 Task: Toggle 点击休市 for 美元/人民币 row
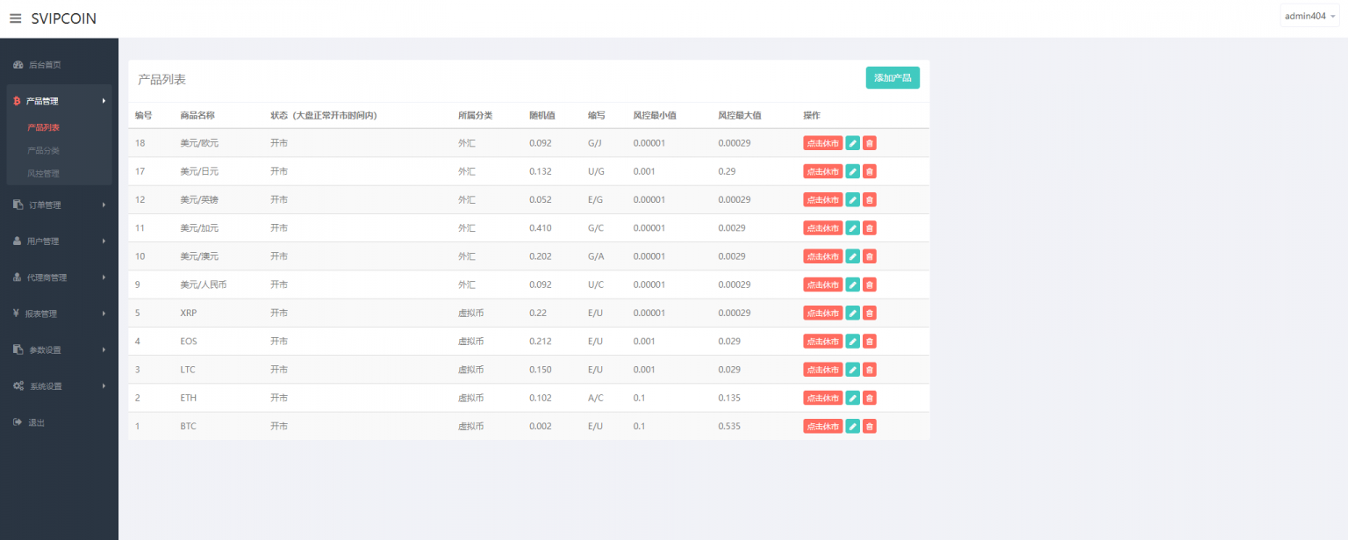(822, 284)
